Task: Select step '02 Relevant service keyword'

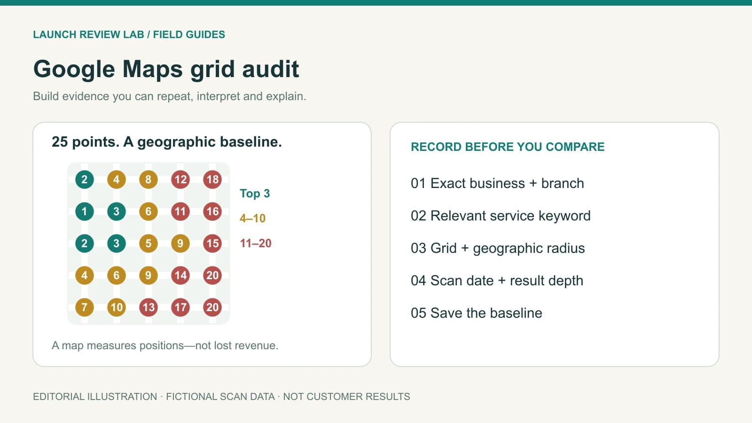Action: [x=501, y=216]
